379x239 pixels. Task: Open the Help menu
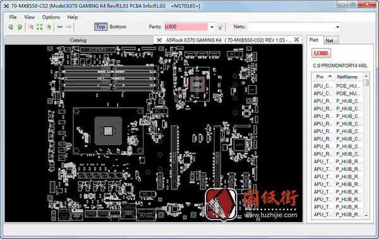tap(73, 17)
